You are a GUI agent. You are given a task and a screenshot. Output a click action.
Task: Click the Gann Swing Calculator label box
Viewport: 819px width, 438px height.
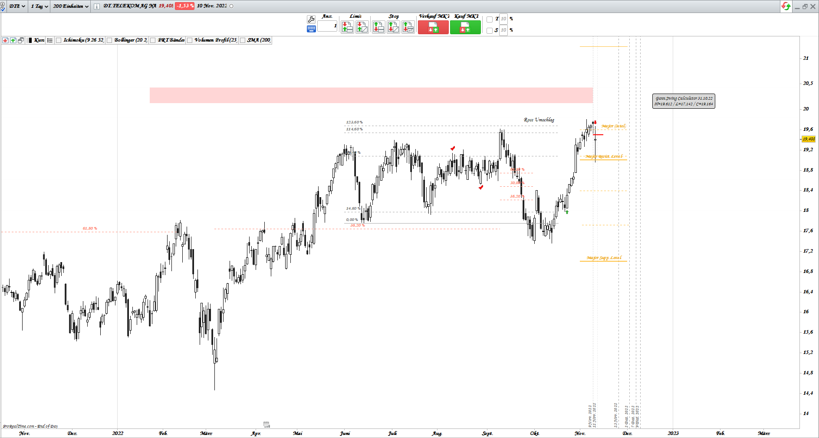(684, 101)
